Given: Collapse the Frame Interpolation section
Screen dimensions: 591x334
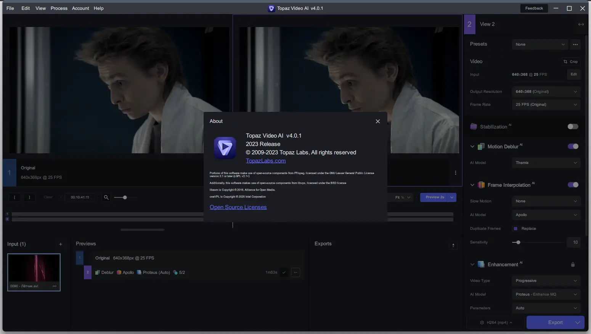Looking at the screenshot, I should [472, 185].
